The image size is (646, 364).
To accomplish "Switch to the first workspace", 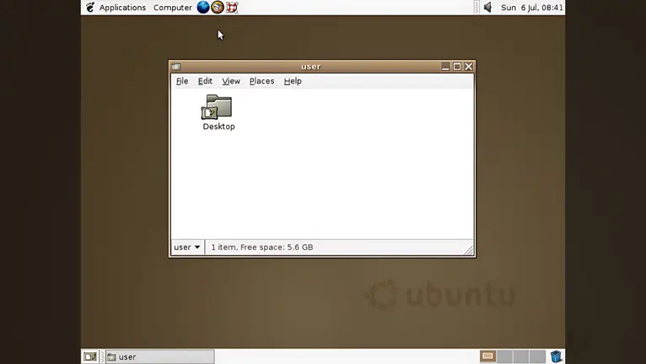I will (x=487, y=356).
